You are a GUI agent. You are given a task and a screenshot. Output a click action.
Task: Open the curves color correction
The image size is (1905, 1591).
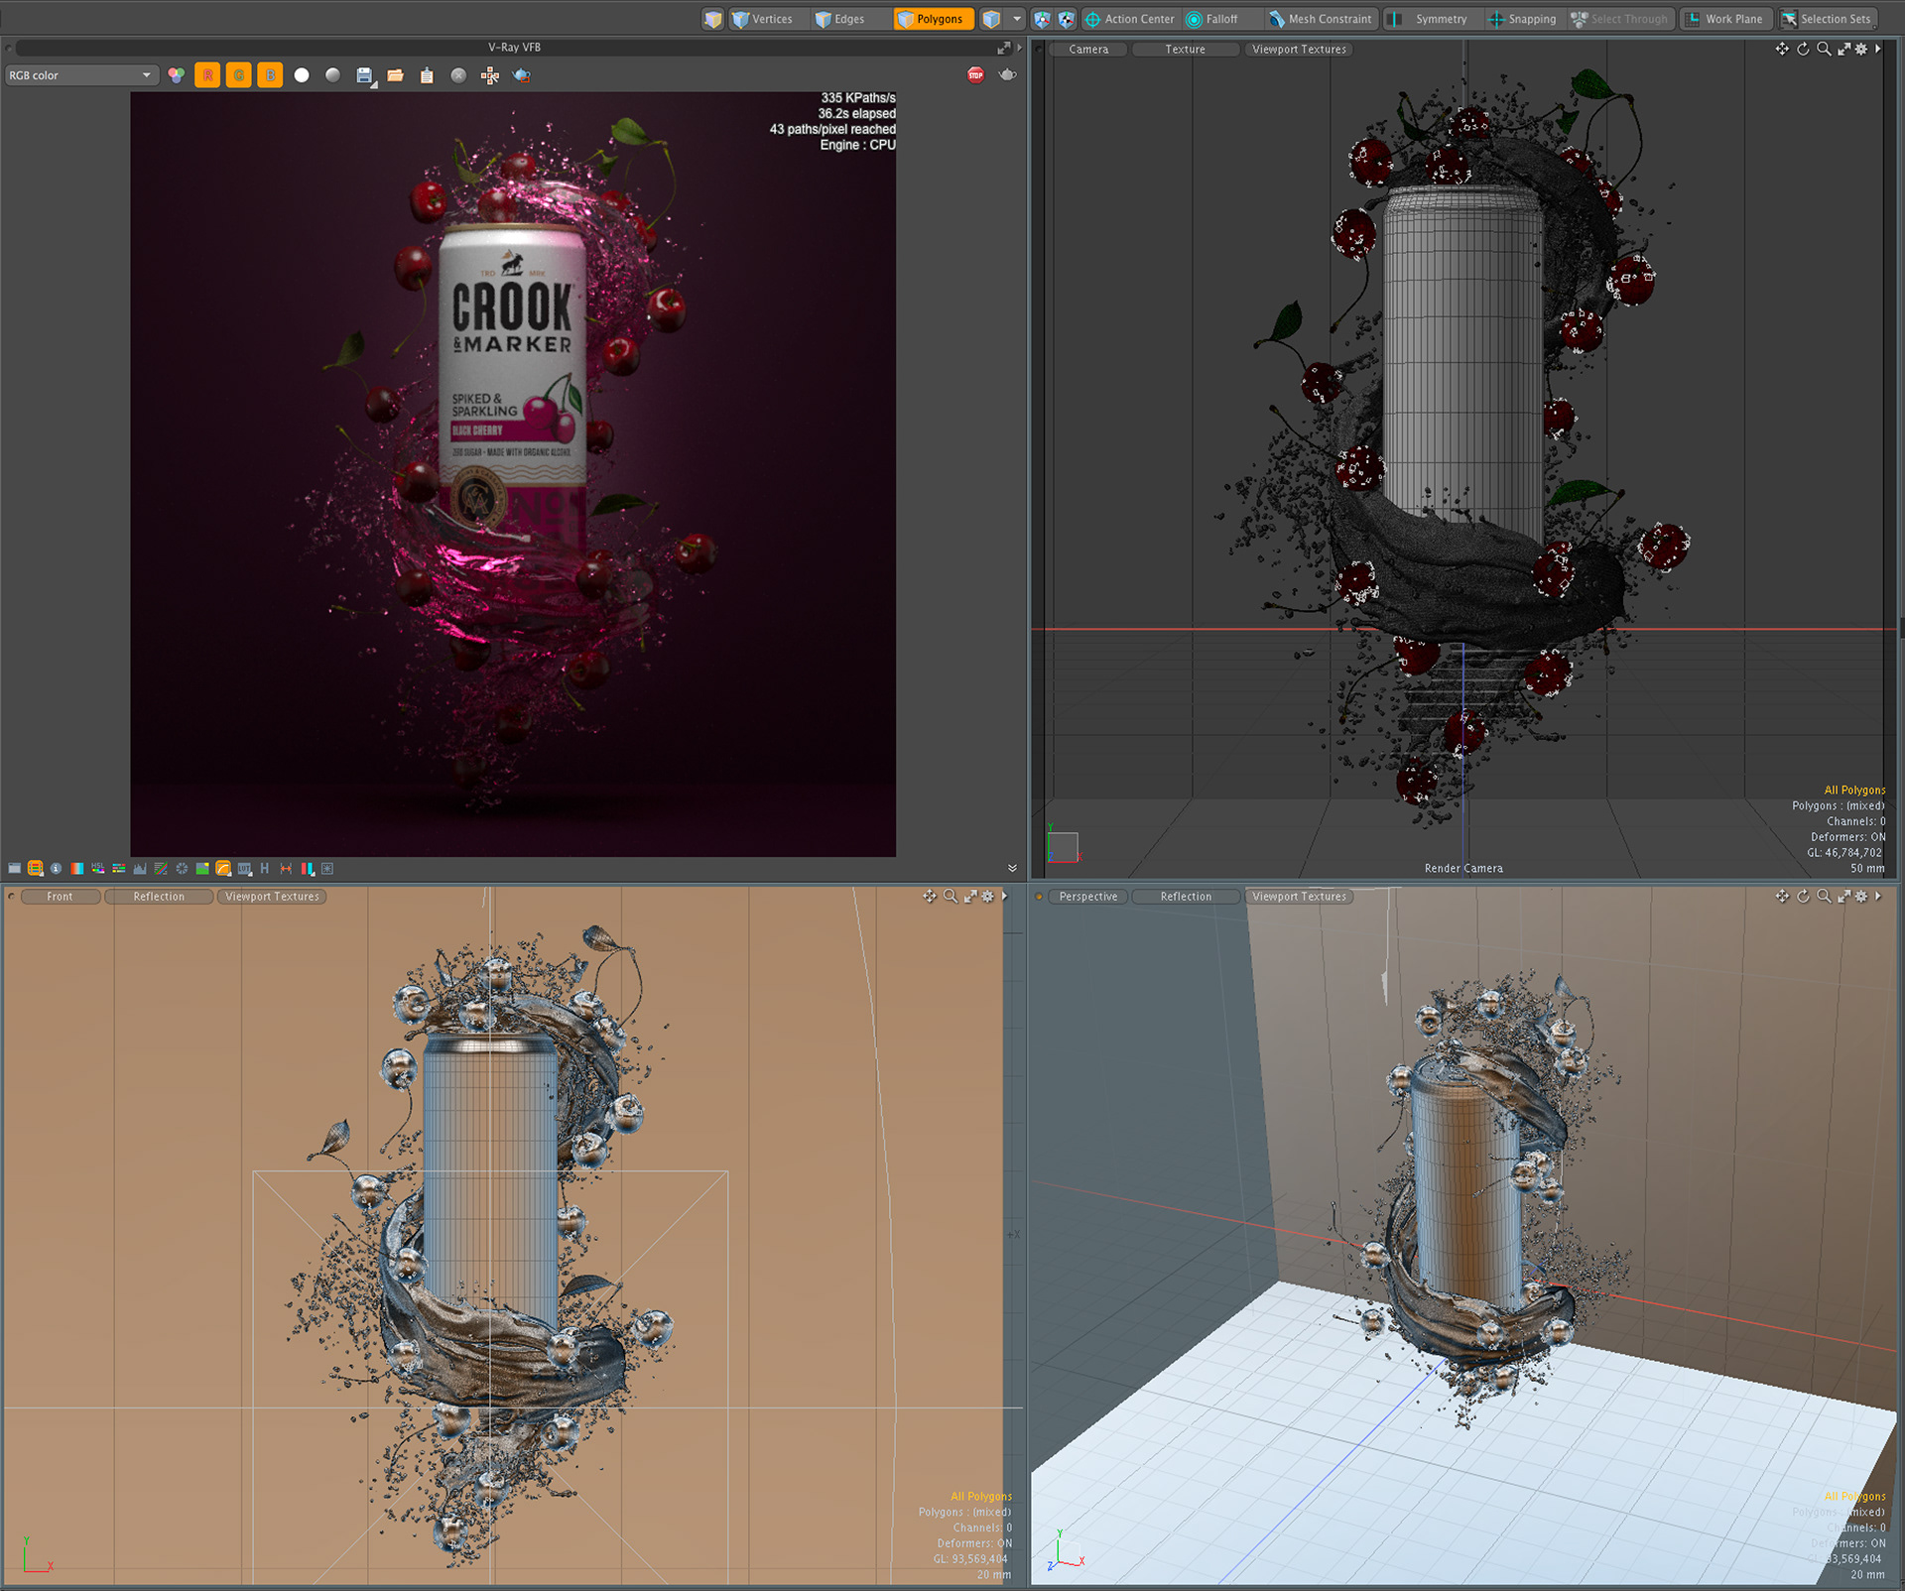(x=161, y=869)
